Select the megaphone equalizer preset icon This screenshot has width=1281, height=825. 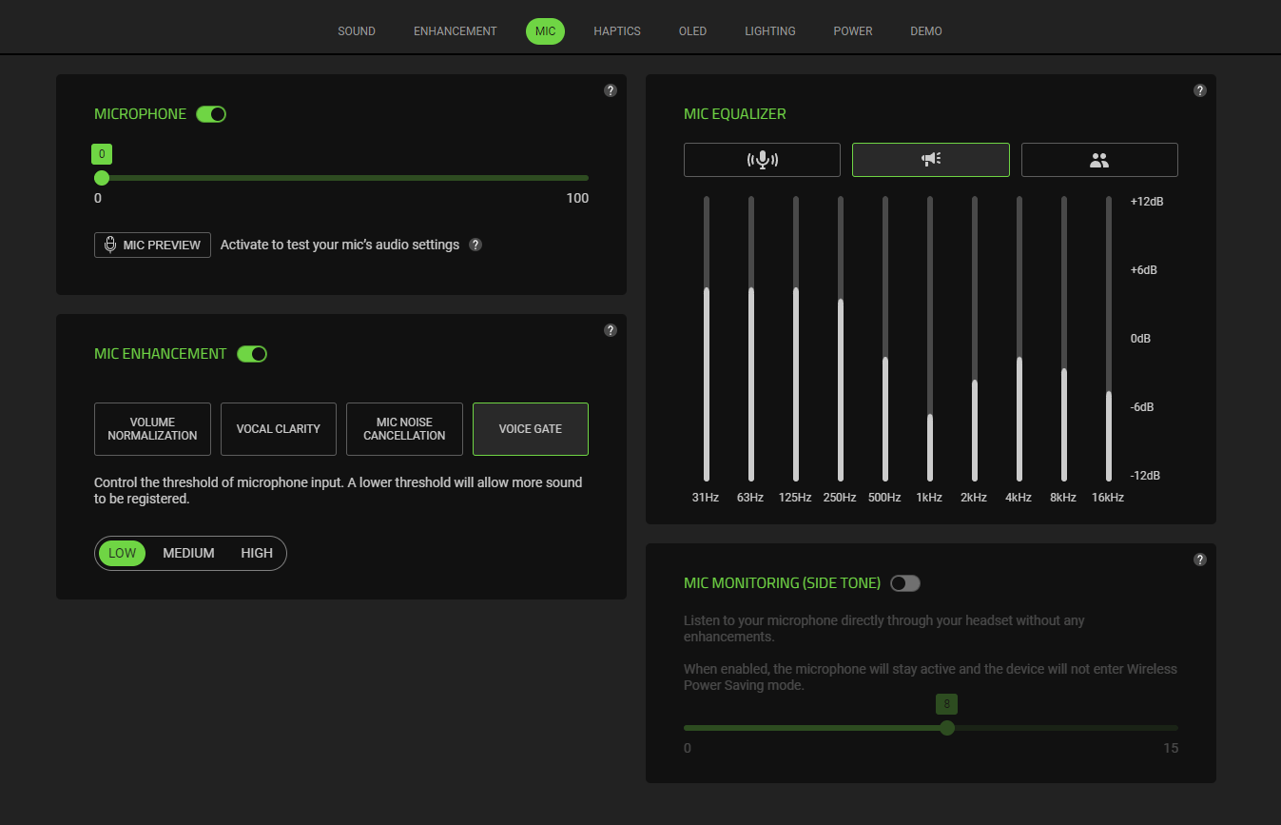pyautogui.click(x=930, y=160)
